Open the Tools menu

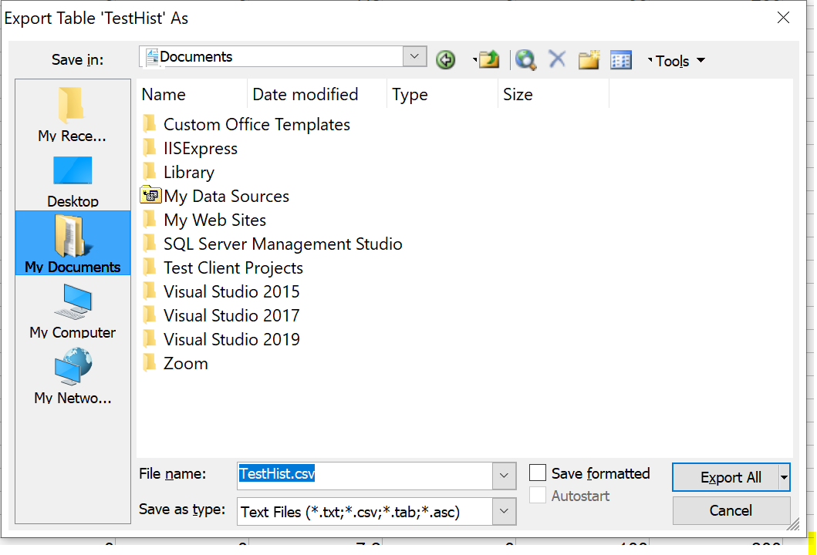pyautogui.click(x=677, y=61)
